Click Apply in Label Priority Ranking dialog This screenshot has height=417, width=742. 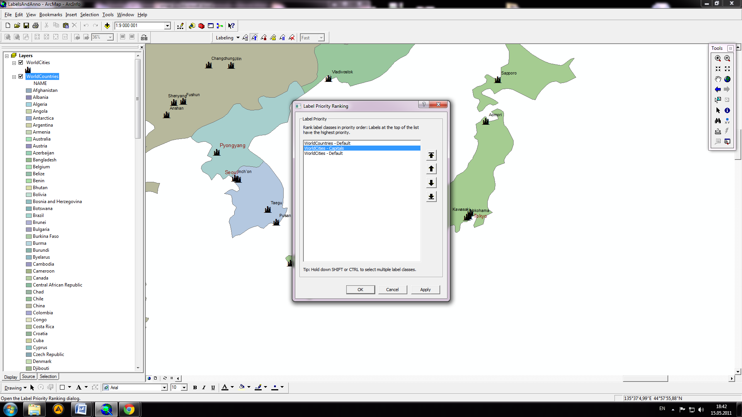(425, 290)
